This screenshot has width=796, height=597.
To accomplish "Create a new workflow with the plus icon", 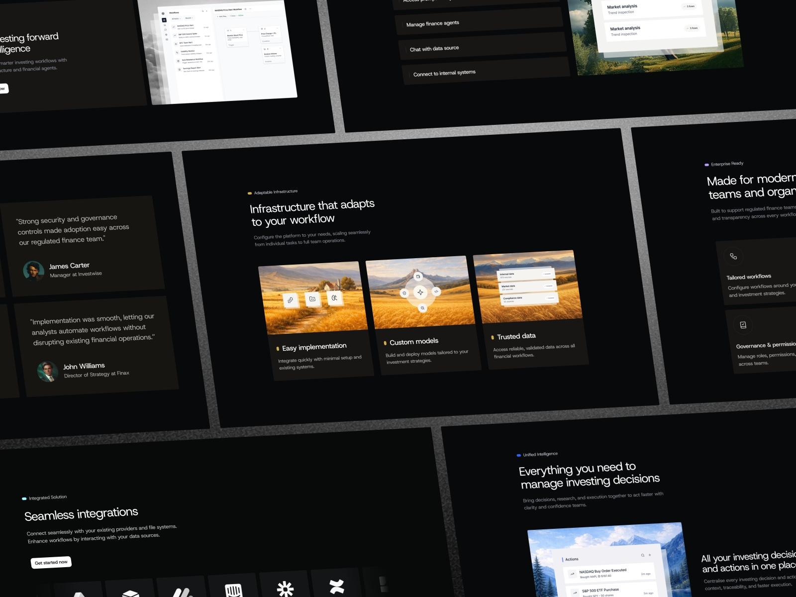I will 206,11.
